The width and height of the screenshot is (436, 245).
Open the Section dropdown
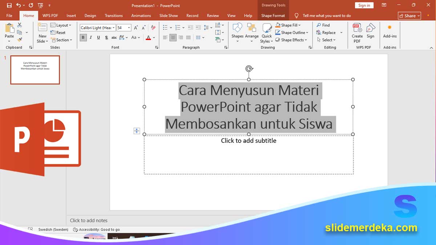(x=61, y=40)
